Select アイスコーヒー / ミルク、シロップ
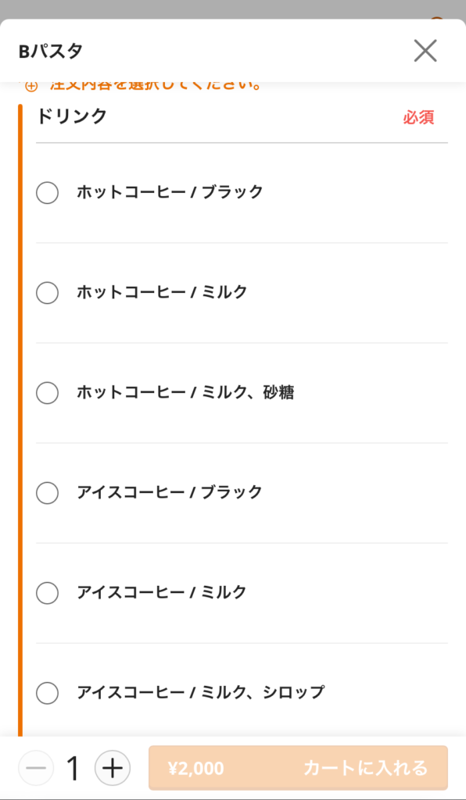Screen dimensions: 466x800 coord(47,693)
